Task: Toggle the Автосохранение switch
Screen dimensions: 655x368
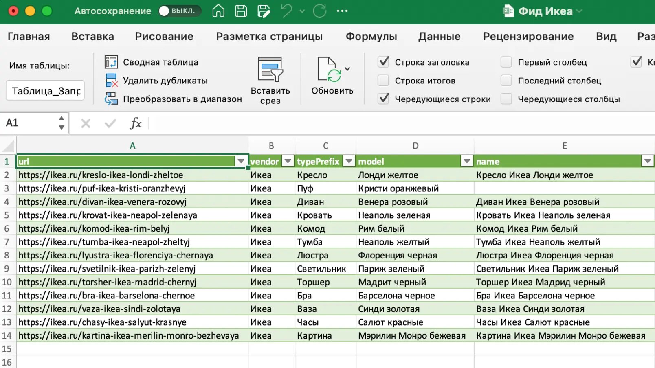Action: pyautogui.click(x=180, y=11)
